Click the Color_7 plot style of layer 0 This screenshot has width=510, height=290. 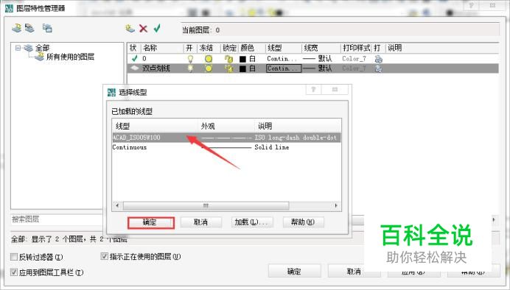point(354,59)
